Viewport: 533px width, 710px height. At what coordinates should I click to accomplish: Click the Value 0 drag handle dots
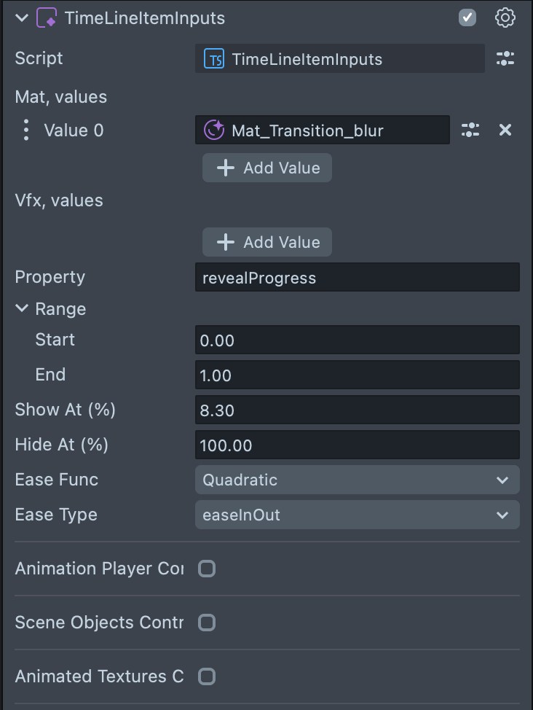[x=26, y=130]
